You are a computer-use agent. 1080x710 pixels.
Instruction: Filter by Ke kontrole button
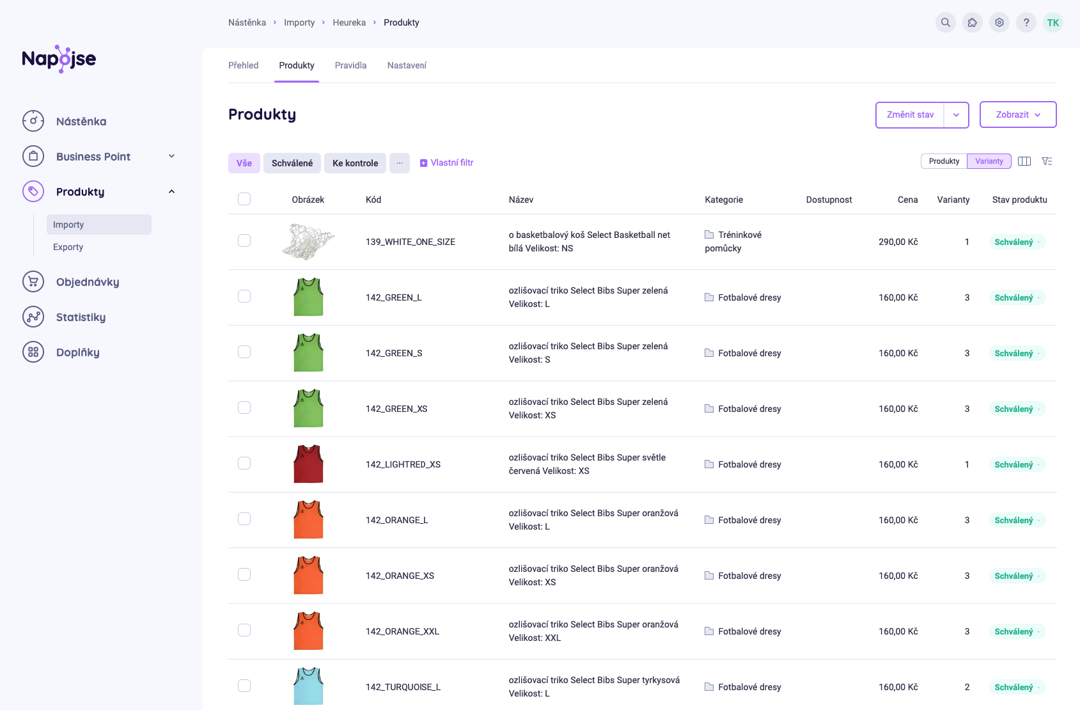[355, 163]
